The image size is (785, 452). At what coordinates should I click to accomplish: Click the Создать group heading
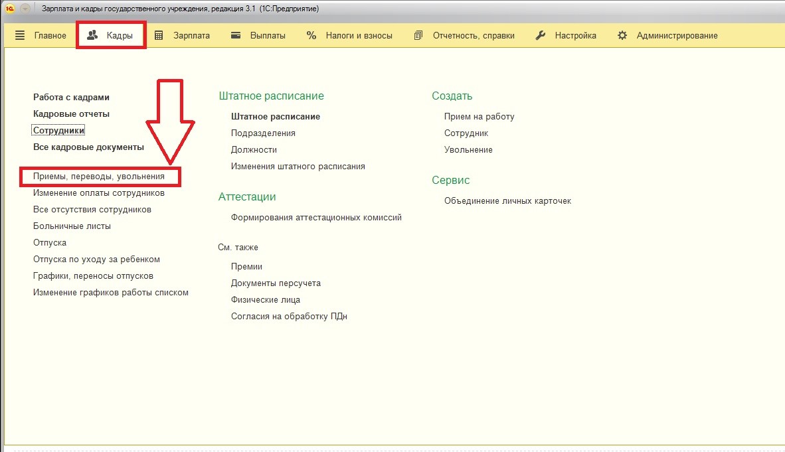(x=452, y=96)
